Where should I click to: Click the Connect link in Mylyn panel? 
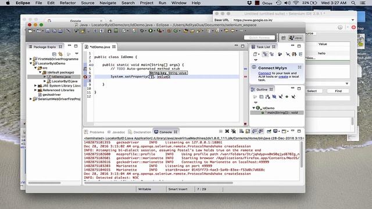coord(264,73)
